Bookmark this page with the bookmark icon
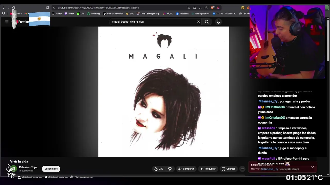Viewport: 330px width, 185px height. [47, 8]
